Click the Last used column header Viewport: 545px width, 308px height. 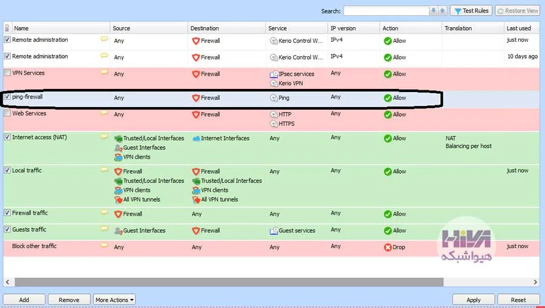(x=523, y=28)
